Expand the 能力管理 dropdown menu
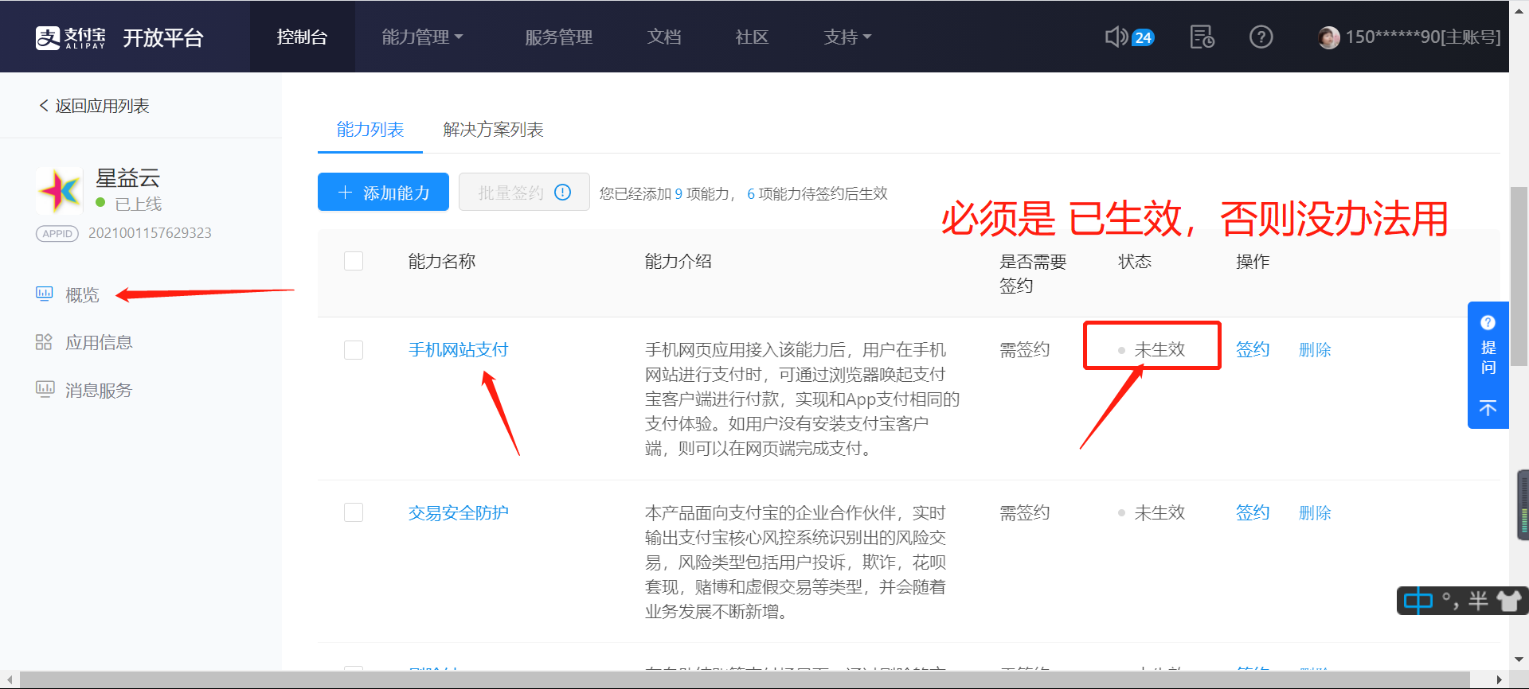The image size is (1529, 689). click(x=422, y=37)
